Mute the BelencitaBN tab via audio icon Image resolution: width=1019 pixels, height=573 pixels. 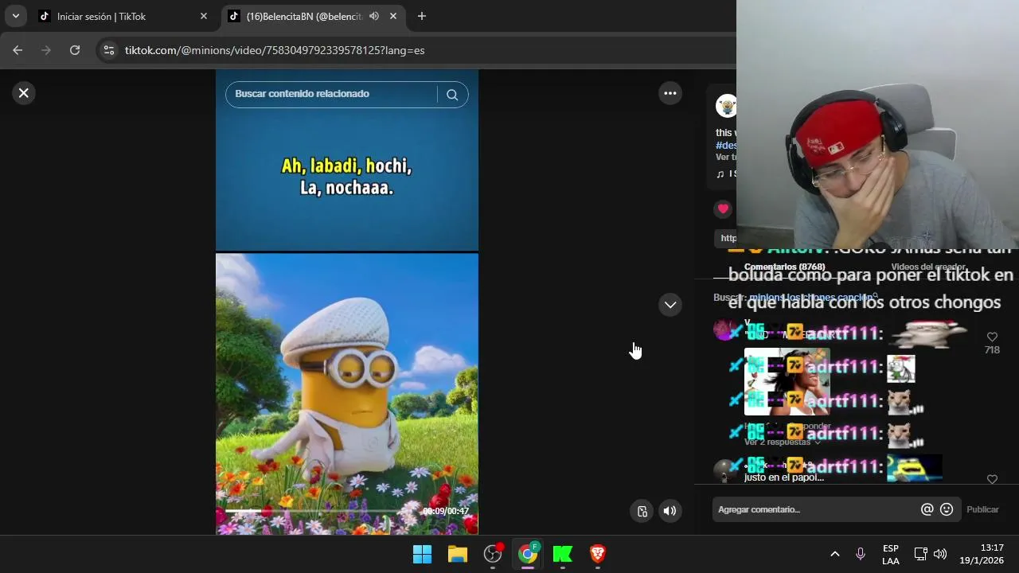coord(374,16)
